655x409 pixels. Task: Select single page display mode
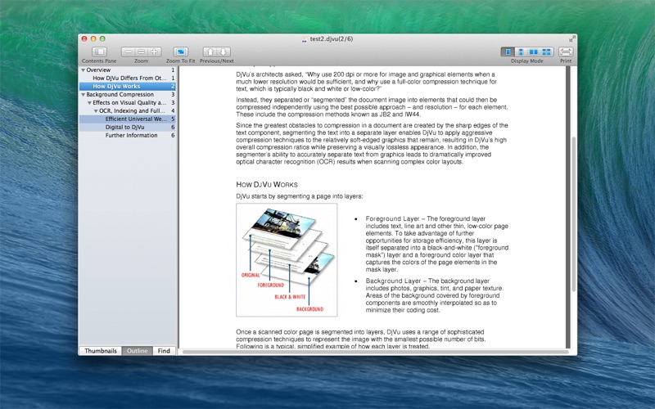[x=508, y=52]
